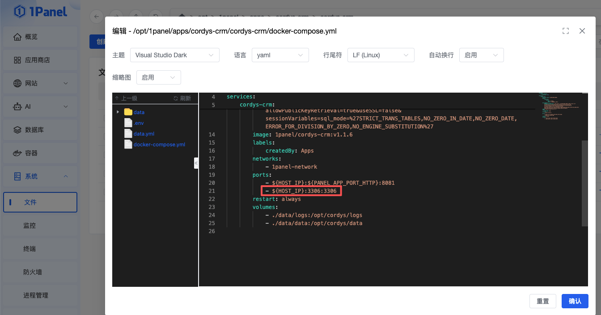Click the back arrow in file manager
Viewport: 601px width, 315px height.
[96, 17]
